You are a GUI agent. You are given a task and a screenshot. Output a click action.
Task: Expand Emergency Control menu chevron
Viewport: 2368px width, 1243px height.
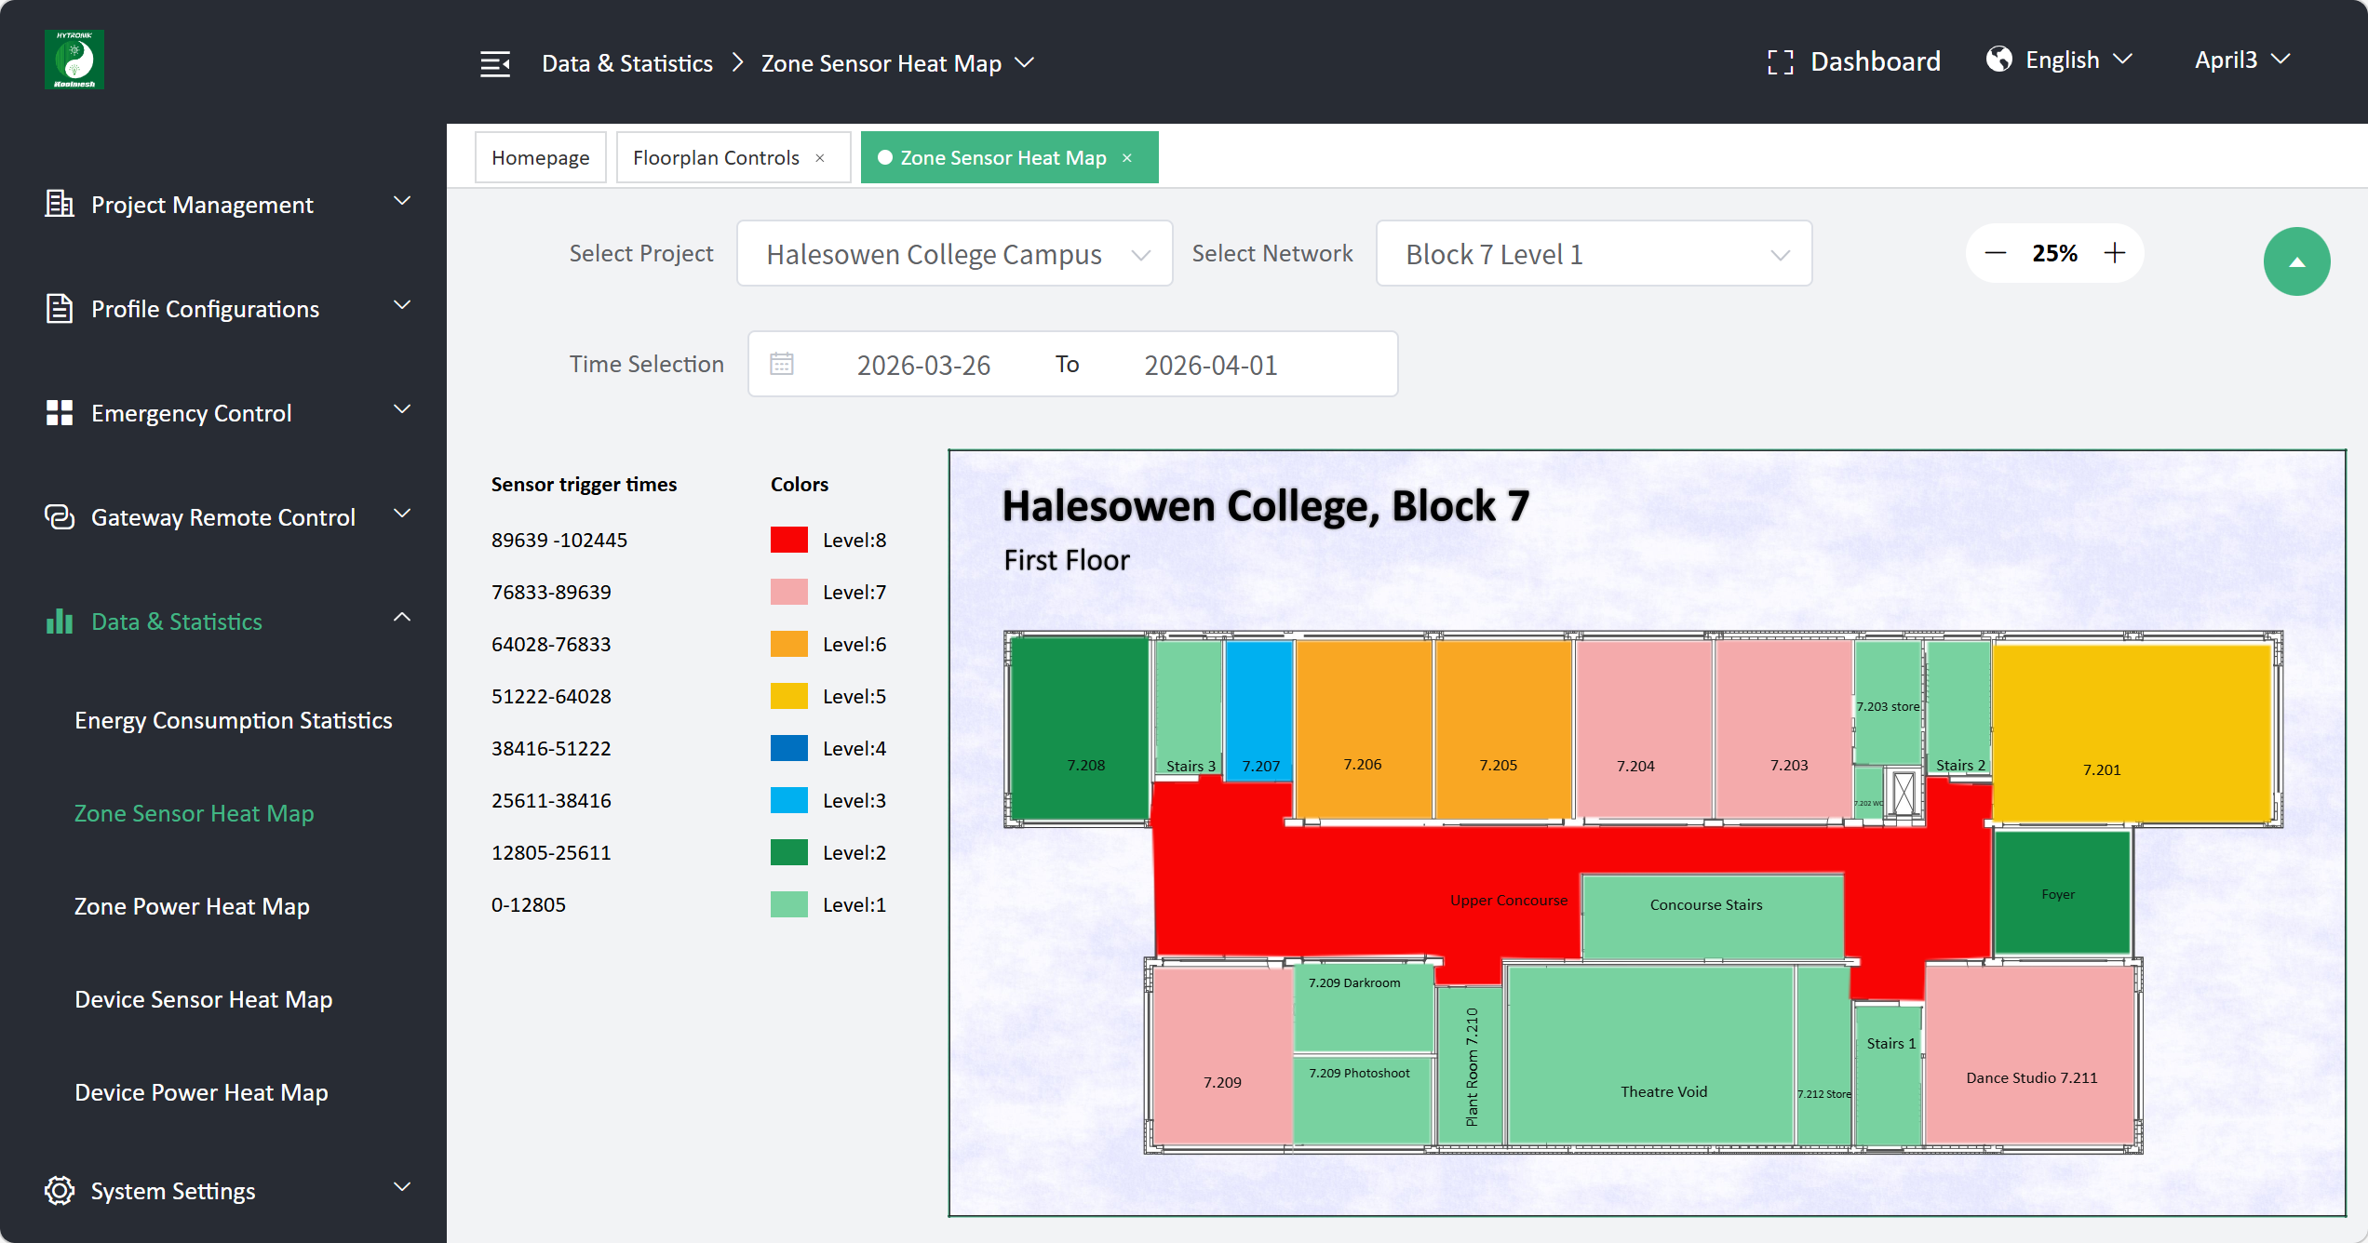pos(402,409)
